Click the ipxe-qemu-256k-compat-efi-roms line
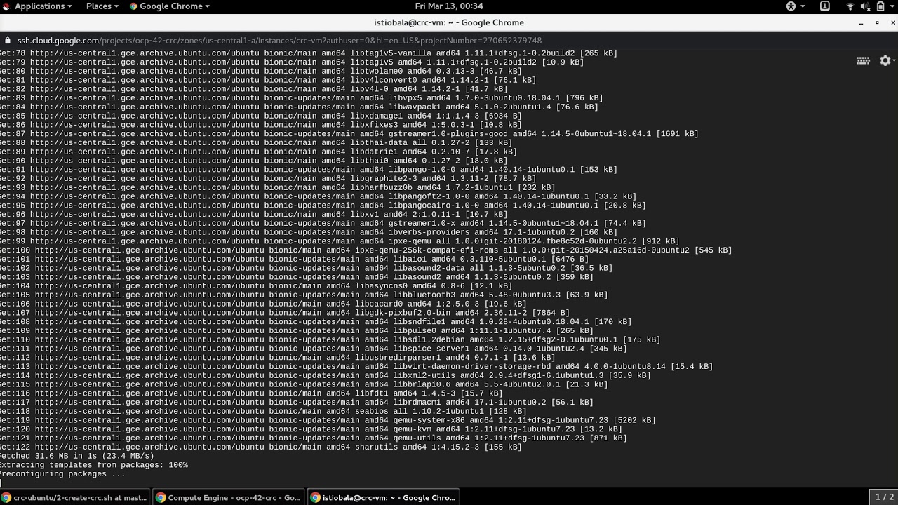The width and height of the screenshot is (898, 505). (x=366, y=250)
